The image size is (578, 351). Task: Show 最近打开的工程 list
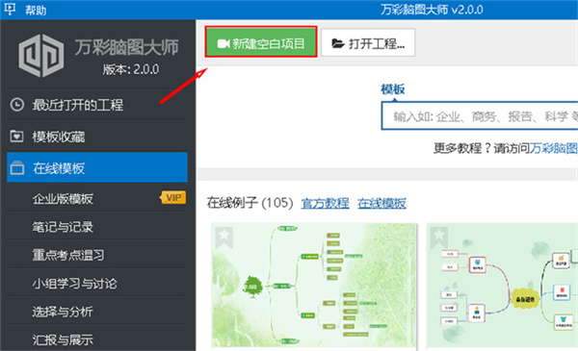pos(97,105)
